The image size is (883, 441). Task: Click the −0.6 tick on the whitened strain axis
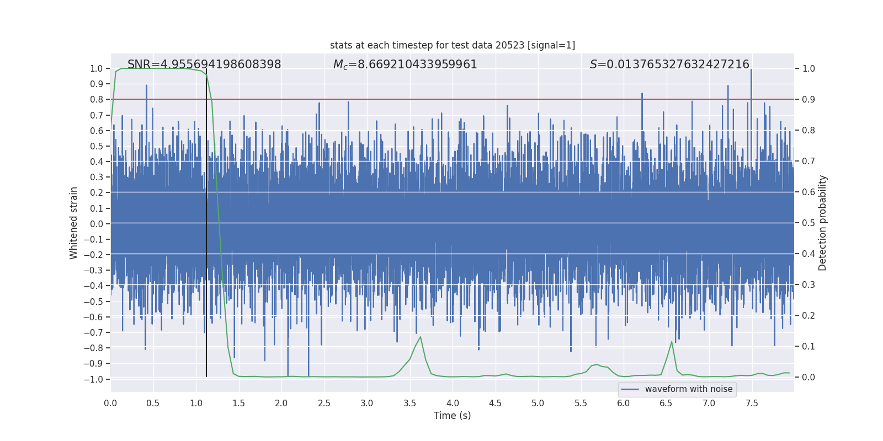93,317
